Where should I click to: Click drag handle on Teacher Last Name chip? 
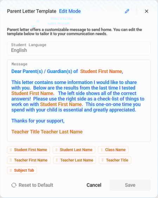(x=57, y=160)
